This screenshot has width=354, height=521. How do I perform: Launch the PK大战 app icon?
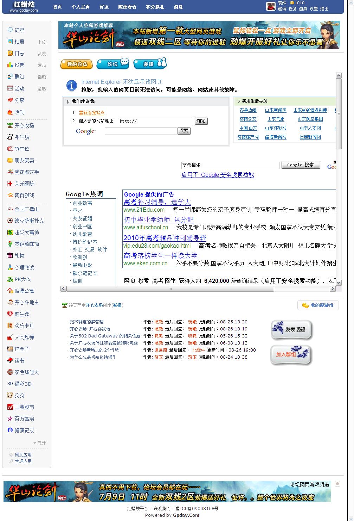click(10, 279)
